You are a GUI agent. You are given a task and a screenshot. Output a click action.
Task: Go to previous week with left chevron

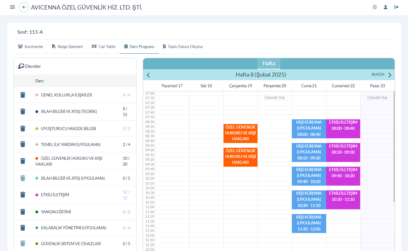(x=148, y=75)
